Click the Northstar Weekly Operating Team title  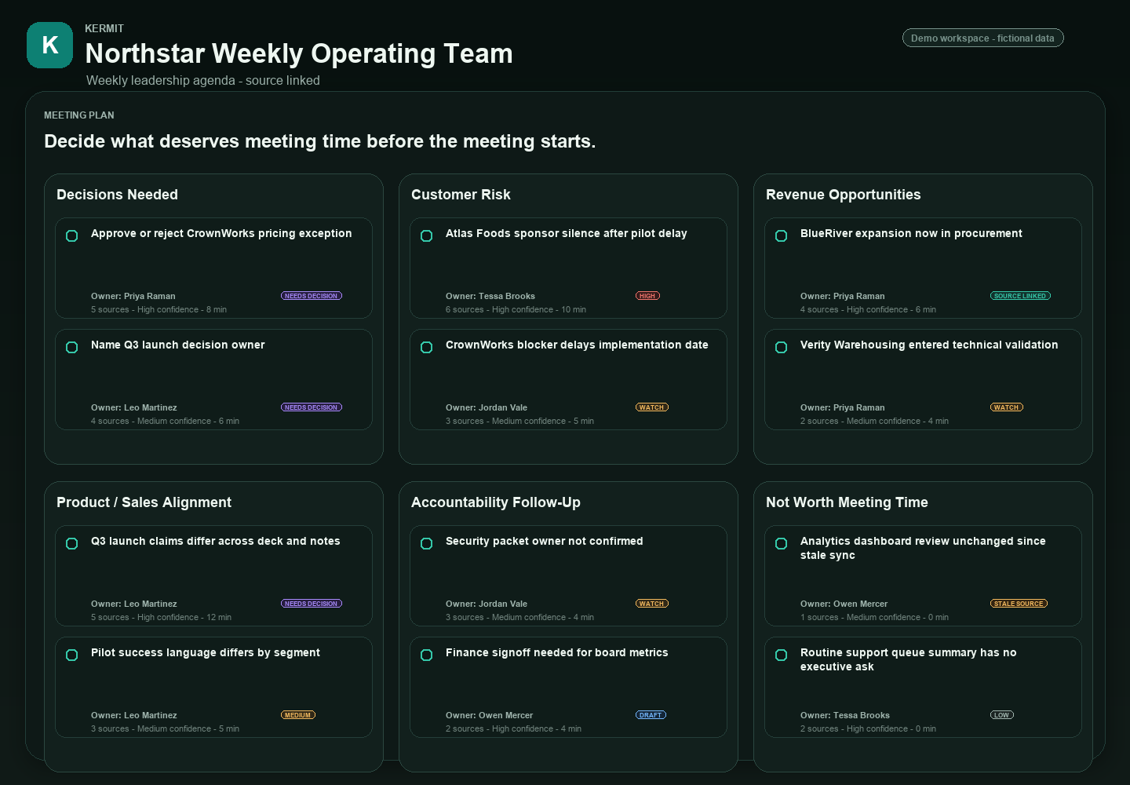[299, 53]
